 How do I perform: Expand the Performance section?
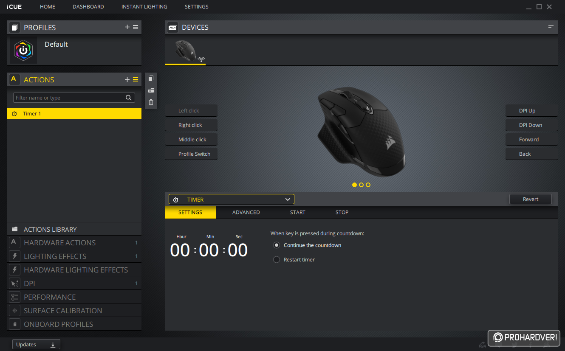(x=74, y=297)
